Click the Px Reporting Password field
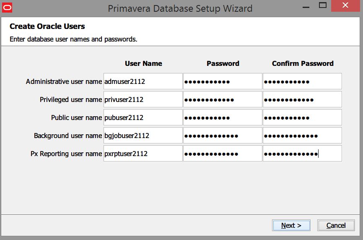Viewport: 363px width, 240px height. coord(223,154)
